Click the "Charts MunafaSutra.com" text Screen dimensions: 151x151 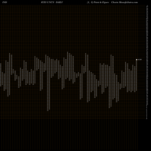click(124, 2)
